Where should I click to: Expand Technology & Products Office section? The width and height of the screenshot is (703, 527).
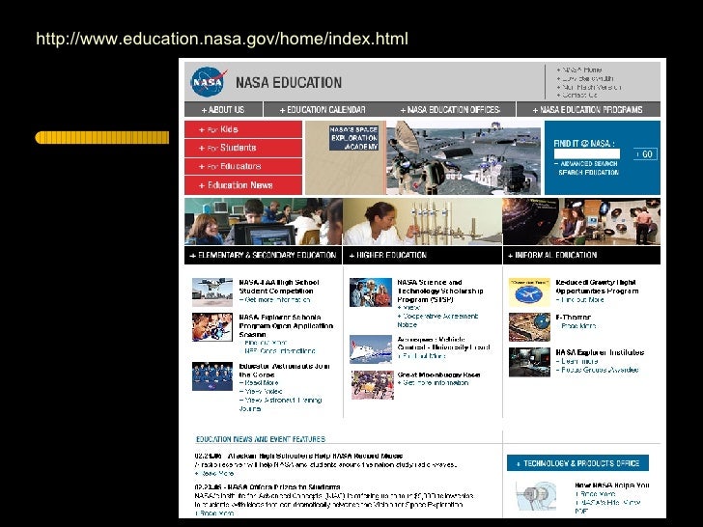click(577, 463)
